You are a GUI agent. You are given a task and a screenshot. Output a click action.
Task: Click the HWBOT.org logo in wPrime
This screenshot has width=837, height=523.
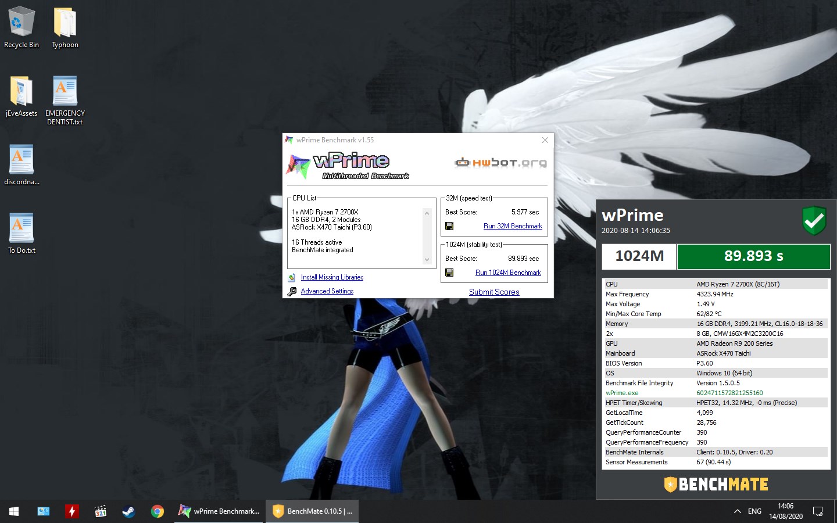point(500,162)
